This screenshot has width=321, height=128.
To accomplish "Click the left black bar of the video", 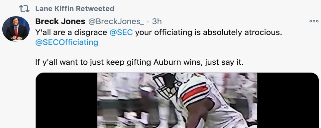I will (x=66, y=100).
